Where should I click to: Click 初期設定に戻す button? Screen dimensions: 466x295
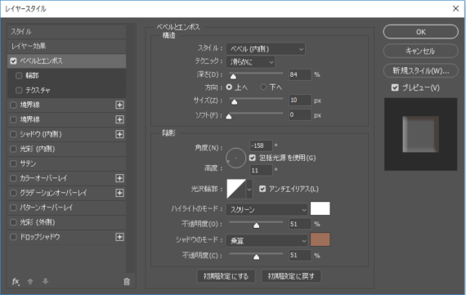click(291, 276)
